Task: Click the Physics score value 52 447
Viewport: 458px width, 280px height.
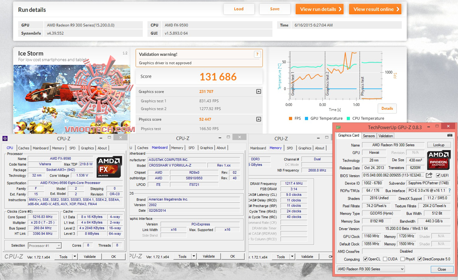Action: coord(205,119)
